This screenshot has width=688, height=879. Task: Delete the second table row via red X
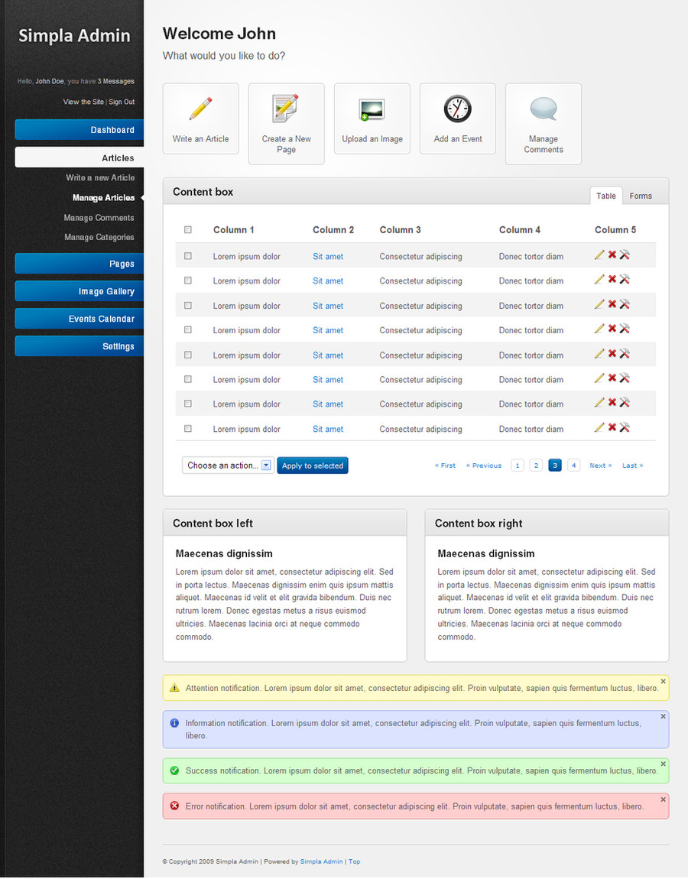point(612,279)
